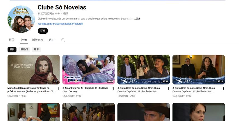Click the 6.3万次观看 • 3年前 metadata
This screenshot has height=121, width=239.
[x=182, y=96]
